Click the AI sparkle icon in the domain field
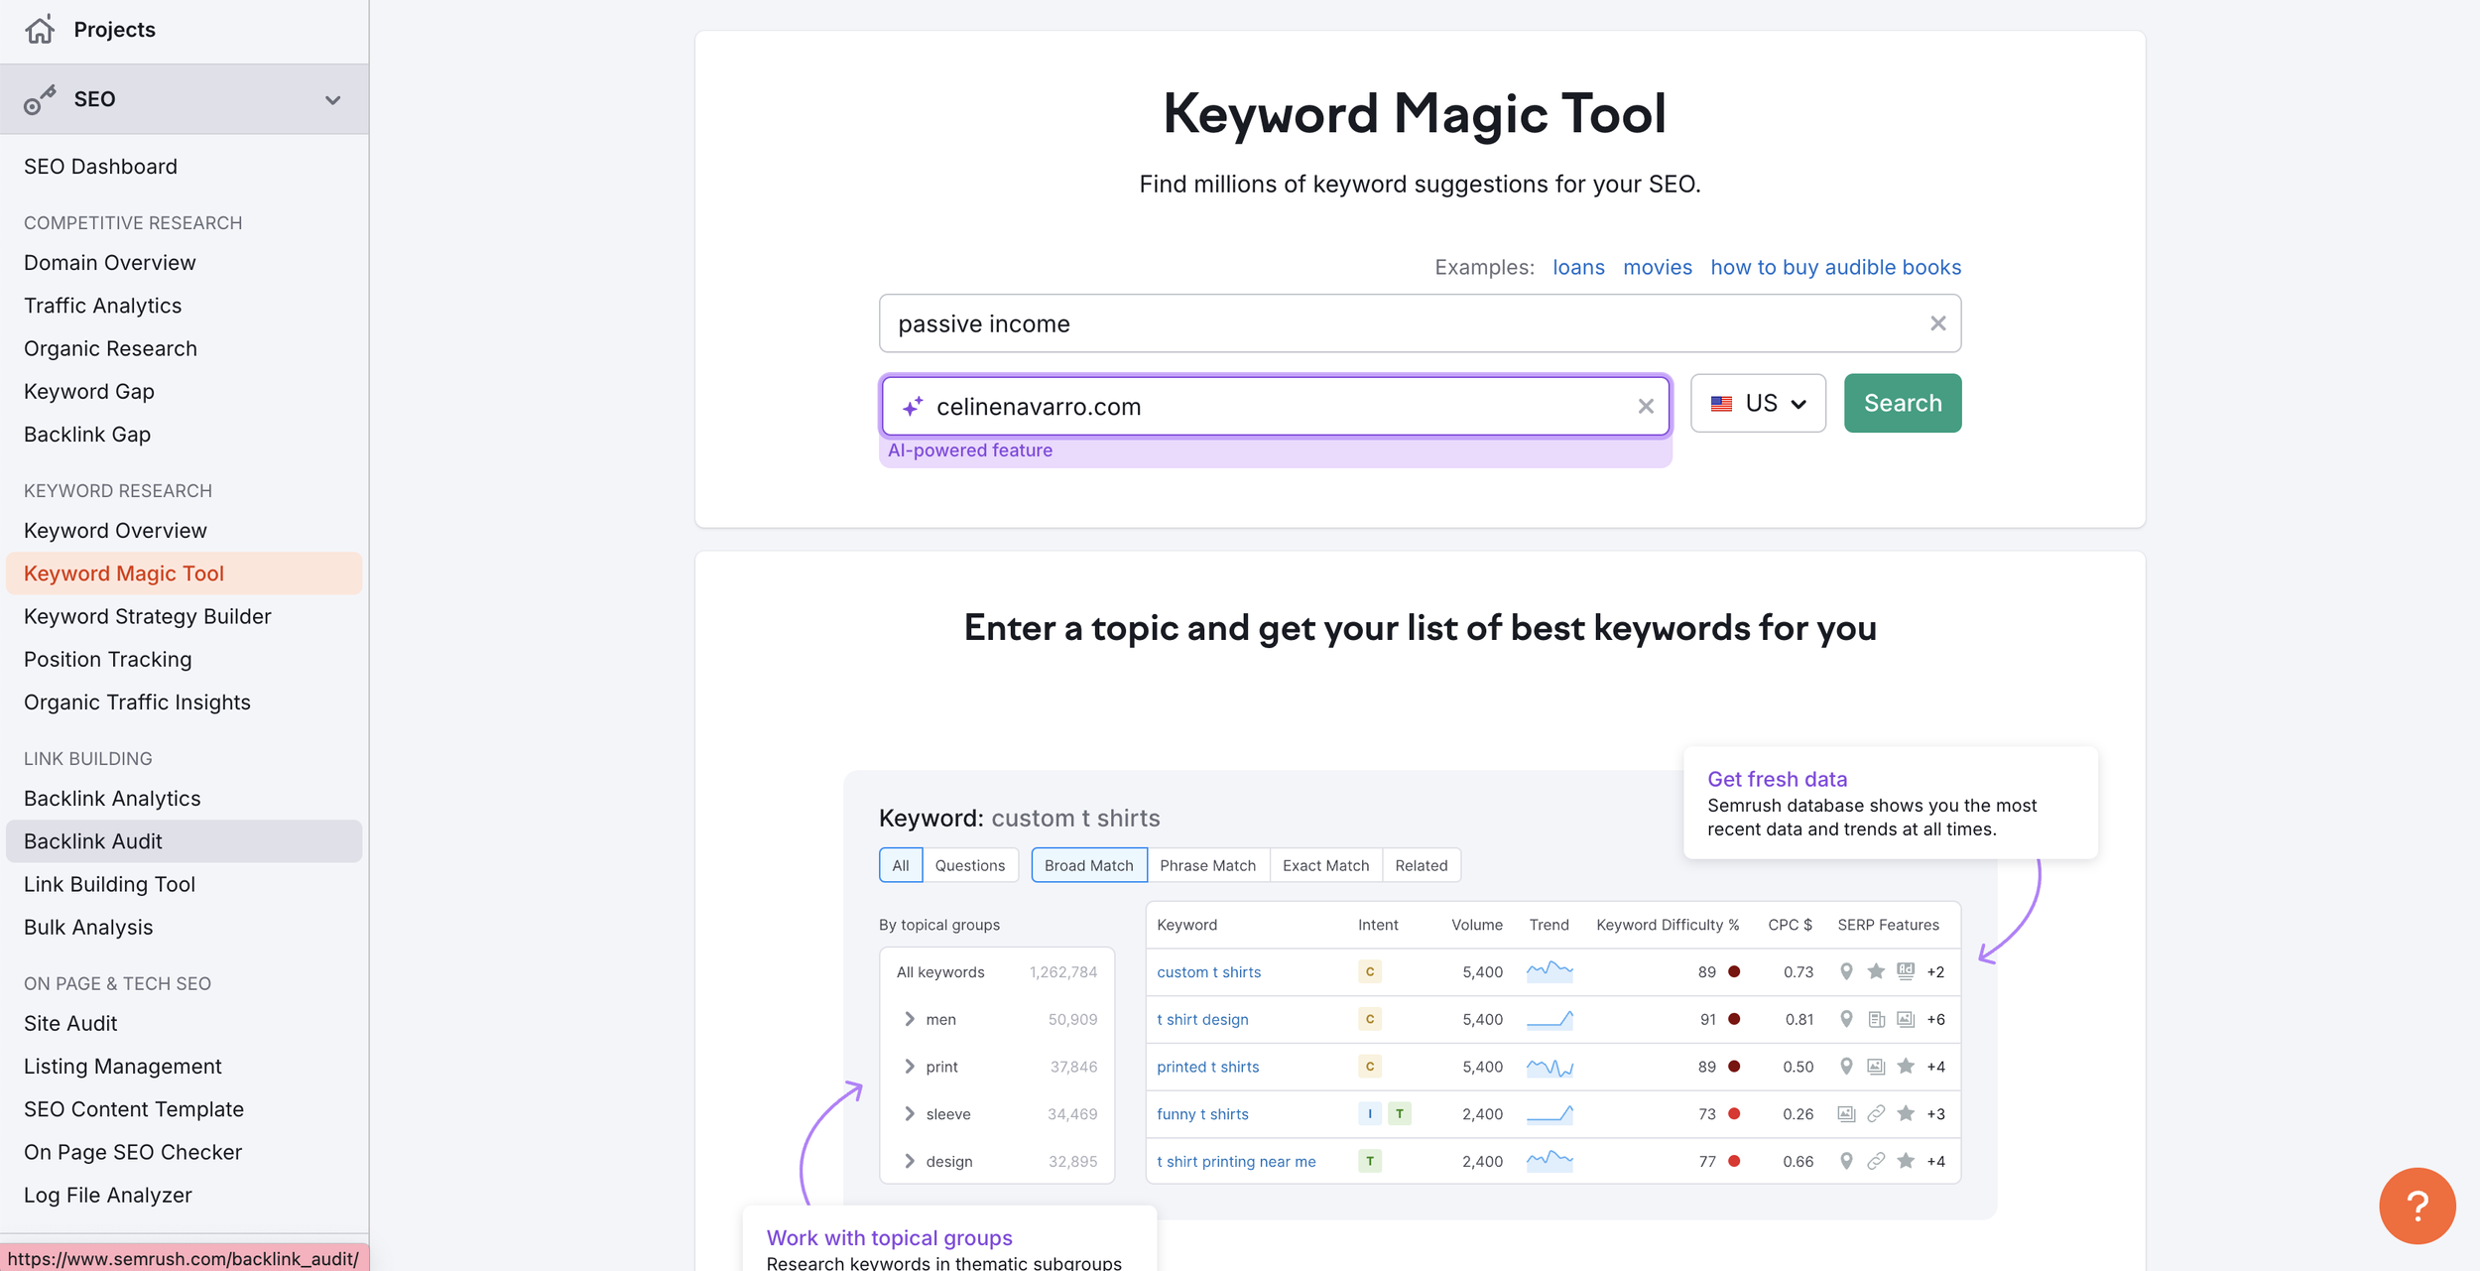Screen dimensions: 2480x1271 (914, 406)
